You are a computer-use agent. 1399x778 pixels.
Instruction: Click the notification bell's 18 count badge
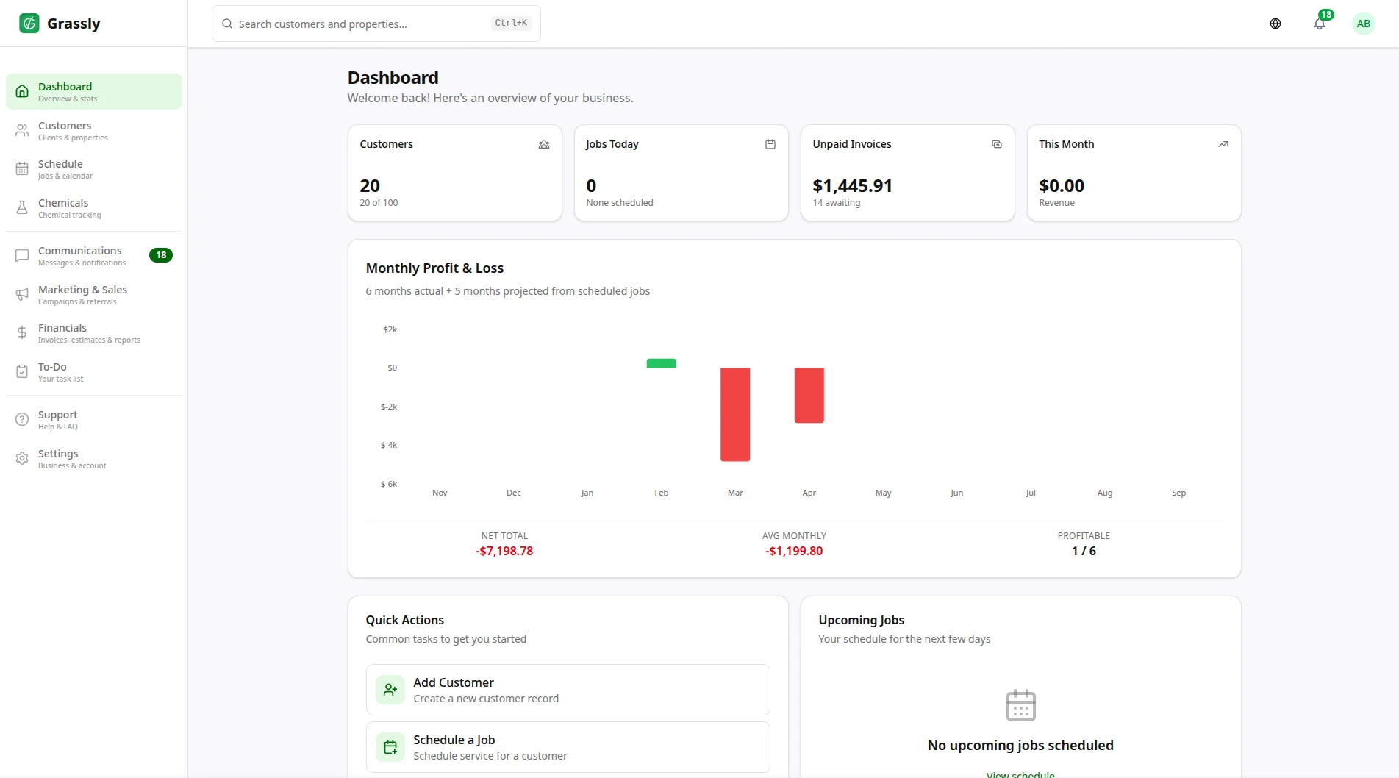coord(1326,15)
